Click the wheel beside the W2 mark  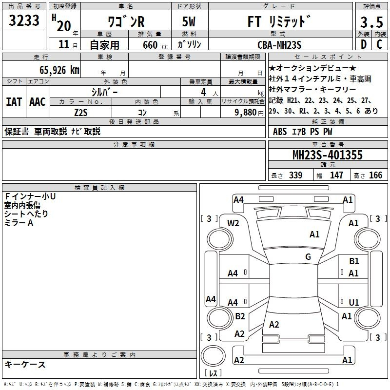pos(217,239)
